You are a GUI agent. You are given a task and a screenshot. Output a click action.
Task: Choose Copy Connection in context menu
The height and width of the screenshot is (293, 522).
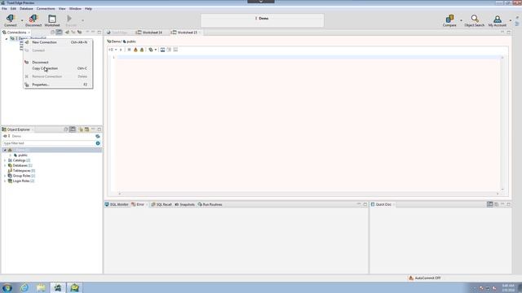click(x=58, y=68)
